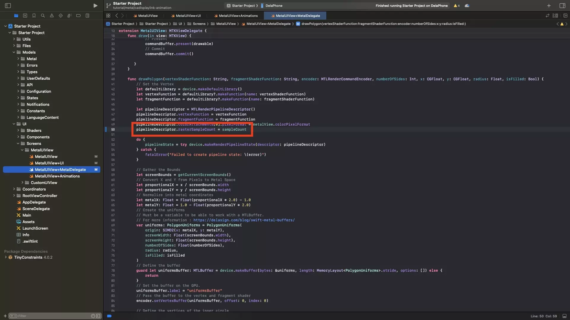
Task: Open the source control navigator
Action: click(25, 16)
